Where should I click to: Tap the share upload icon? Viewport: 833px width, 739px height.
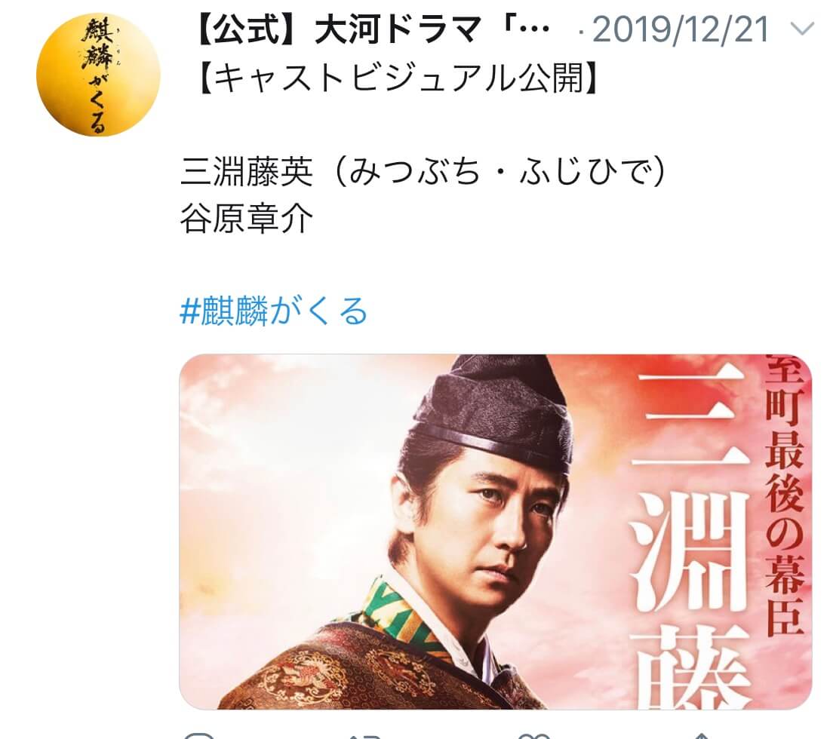pyautogui.click(x=701, y=736)
